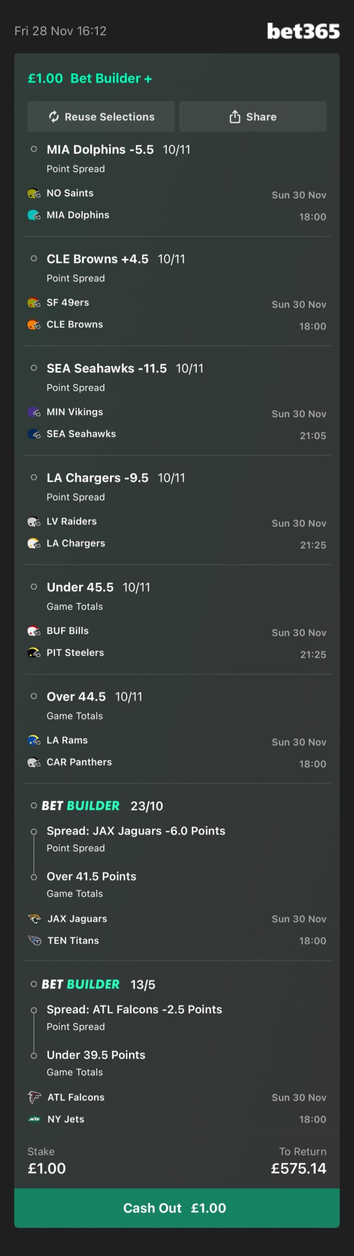Screen dimensions: 354x1256
Task: Select the LA Chargers -9.5 selection
Action: tap(97, 478)
